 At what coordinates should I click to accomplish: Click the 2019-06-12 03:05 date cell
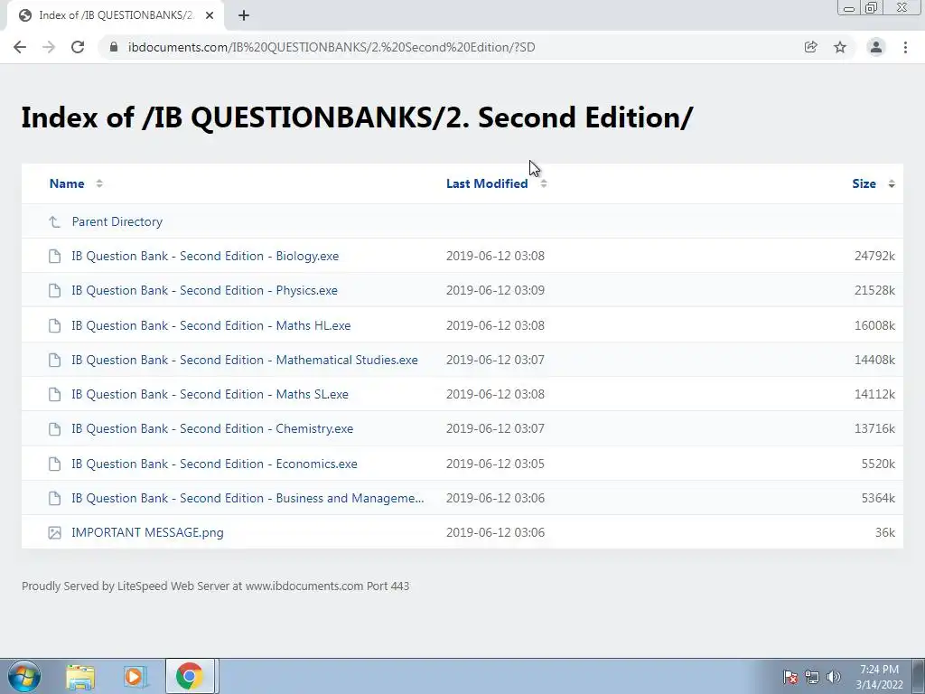(495, 464)
